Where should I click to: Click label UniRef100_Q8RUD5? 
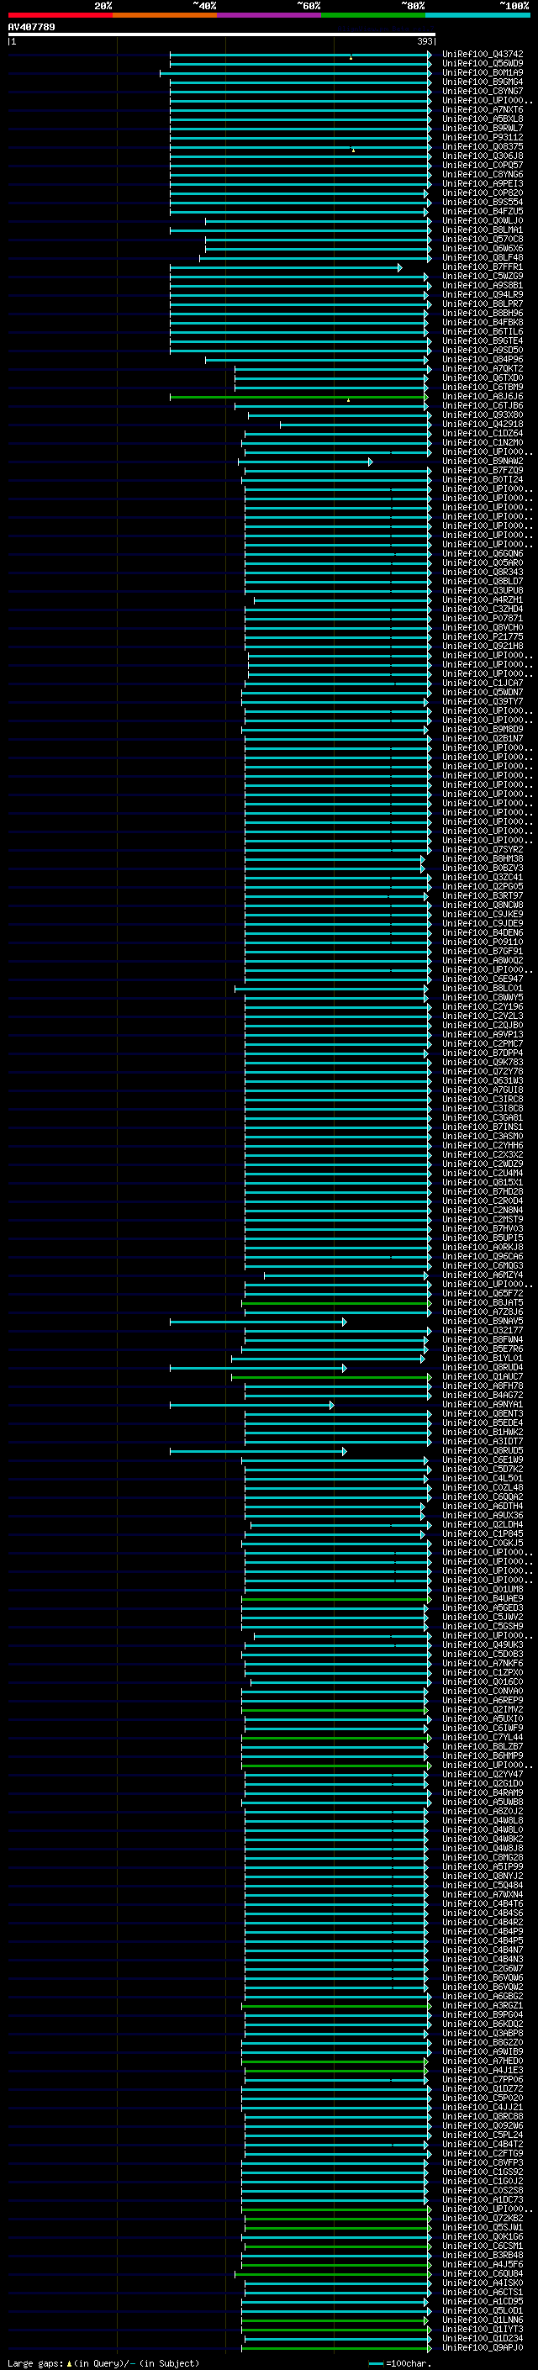483,1451
